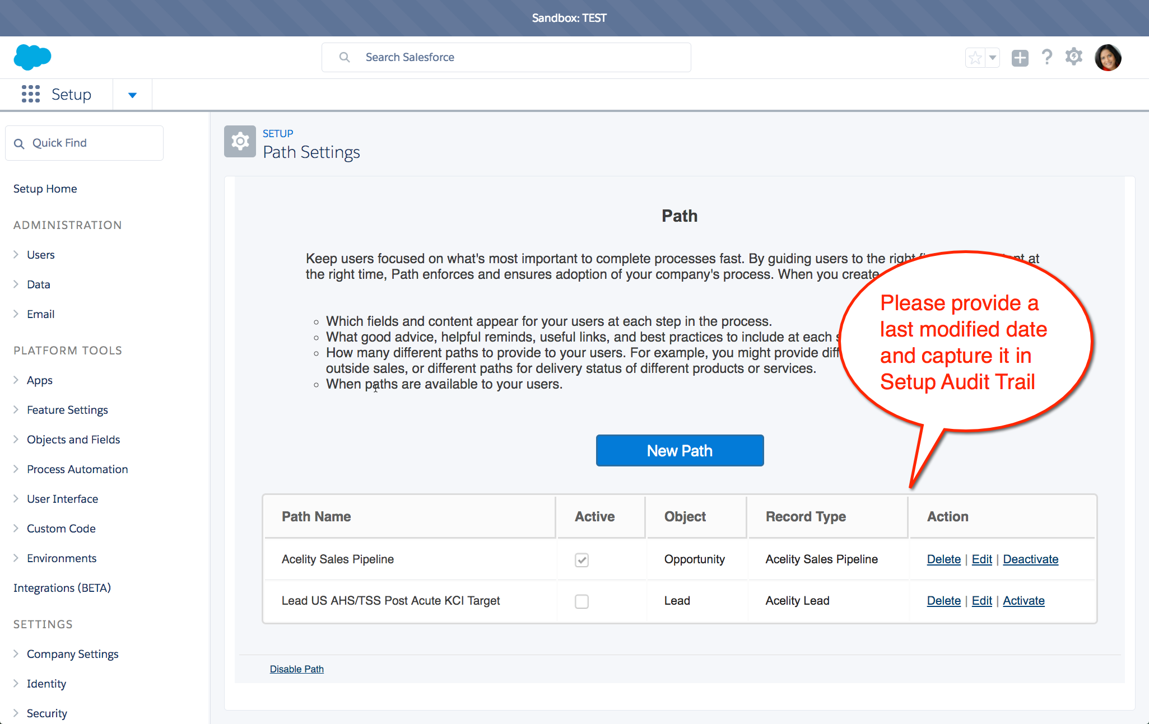The width and height of the screenshot is (1149, 724).
Task: Click the grid apps launcher icon
Action: (29, 94)
